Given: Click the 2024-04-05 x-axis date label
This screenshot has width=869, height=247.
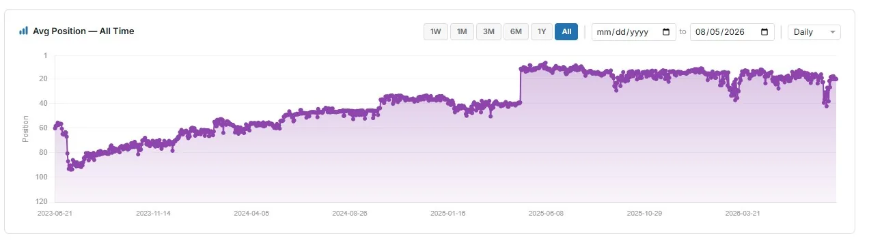Looking at the screenshot, I should coord(251,213).
